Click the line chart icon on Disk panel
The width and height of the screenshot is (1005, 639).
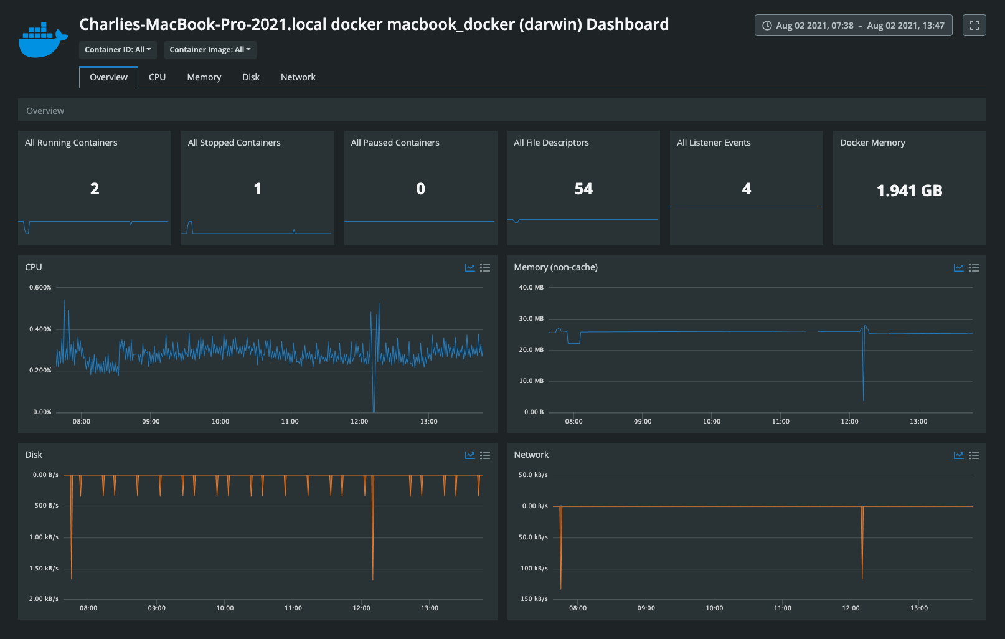(x=470, y=455)
